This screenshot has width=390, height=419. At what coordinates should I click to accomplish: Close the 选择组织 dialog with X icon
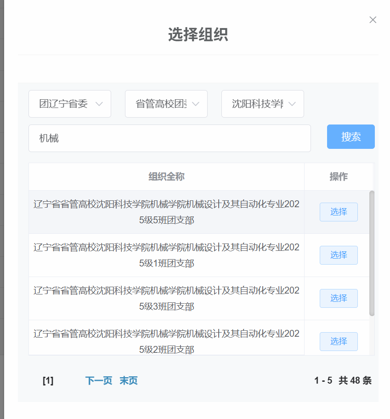373,20
